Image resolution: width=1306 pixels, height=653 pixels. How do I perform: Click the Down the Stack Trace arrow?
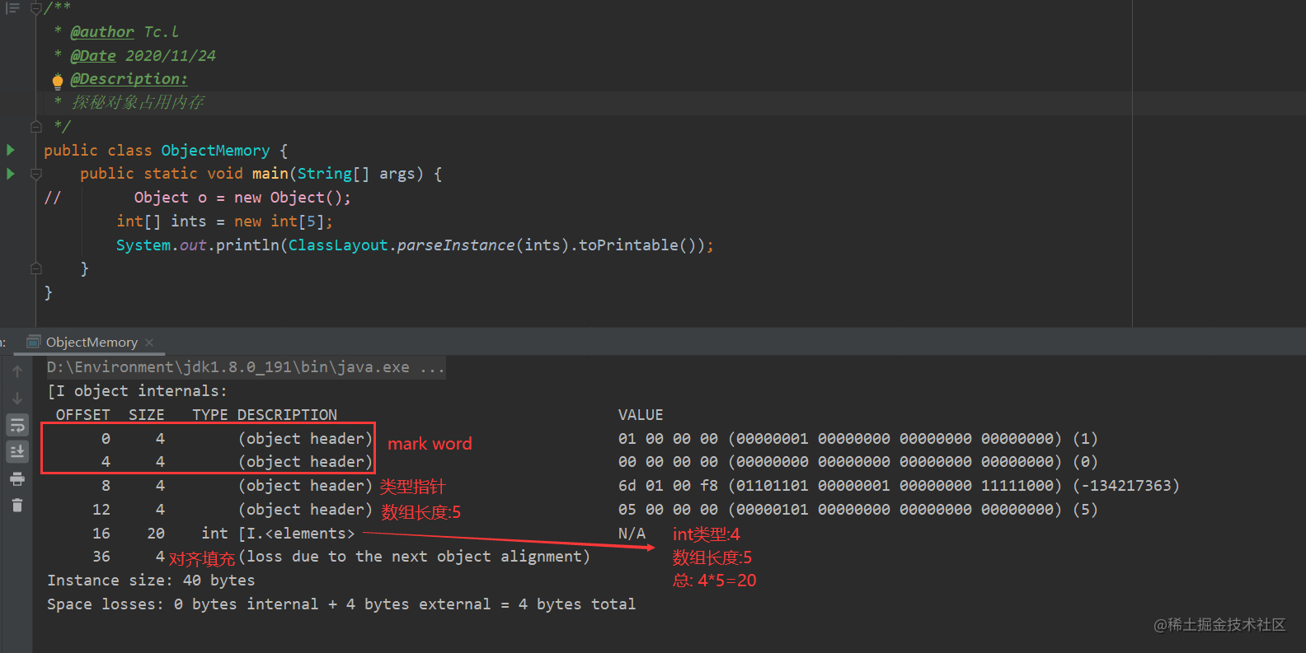click(x=17, y=399)
